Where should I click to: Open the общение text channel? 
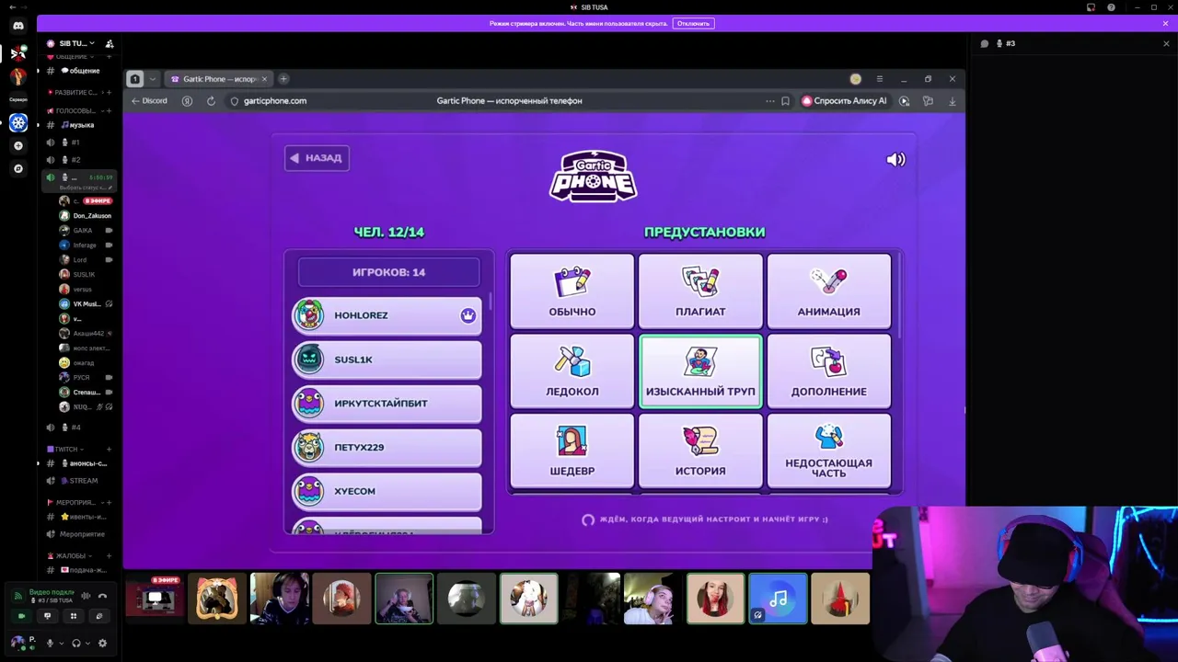click(80, 71)
